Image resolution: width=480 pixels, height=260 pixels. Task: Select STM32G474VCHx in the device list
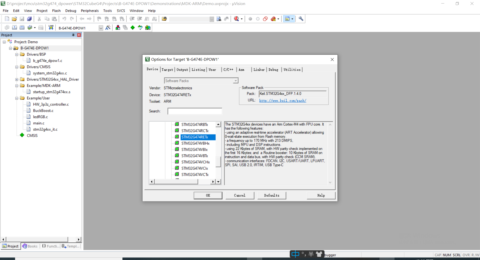195,162
